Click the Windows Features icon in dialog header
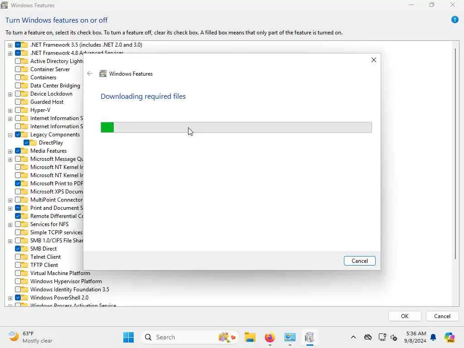 pyautogui.click(x=103, y=74)
